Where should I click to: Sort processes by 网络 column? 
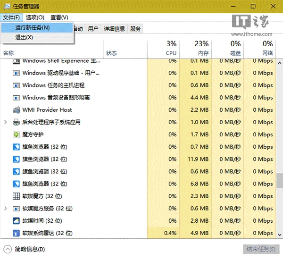[260, 49]
